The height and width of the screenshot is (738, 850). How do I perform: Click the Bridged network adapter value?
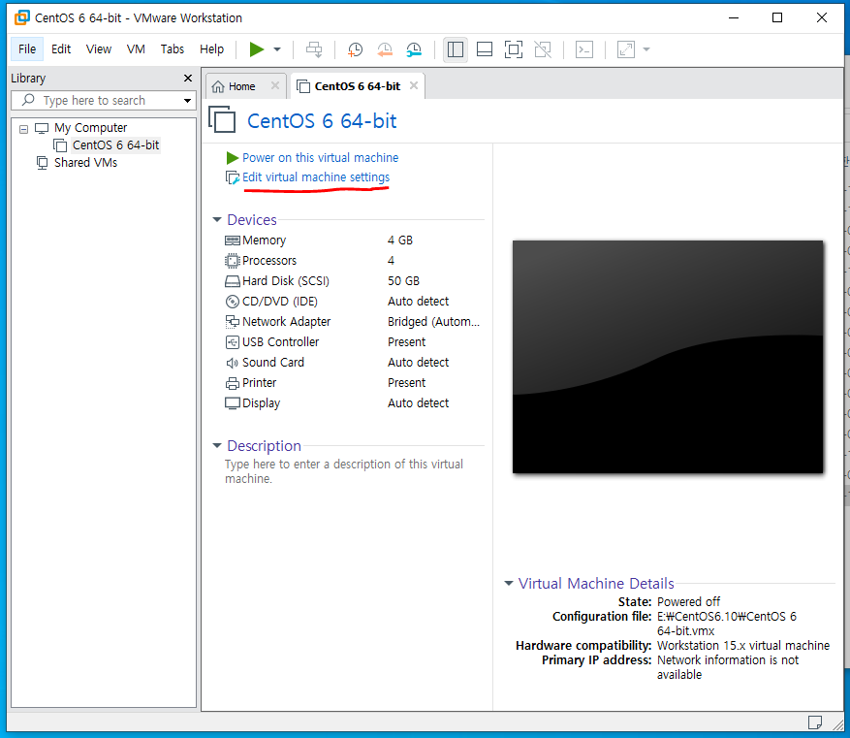(x=433, y=322)
